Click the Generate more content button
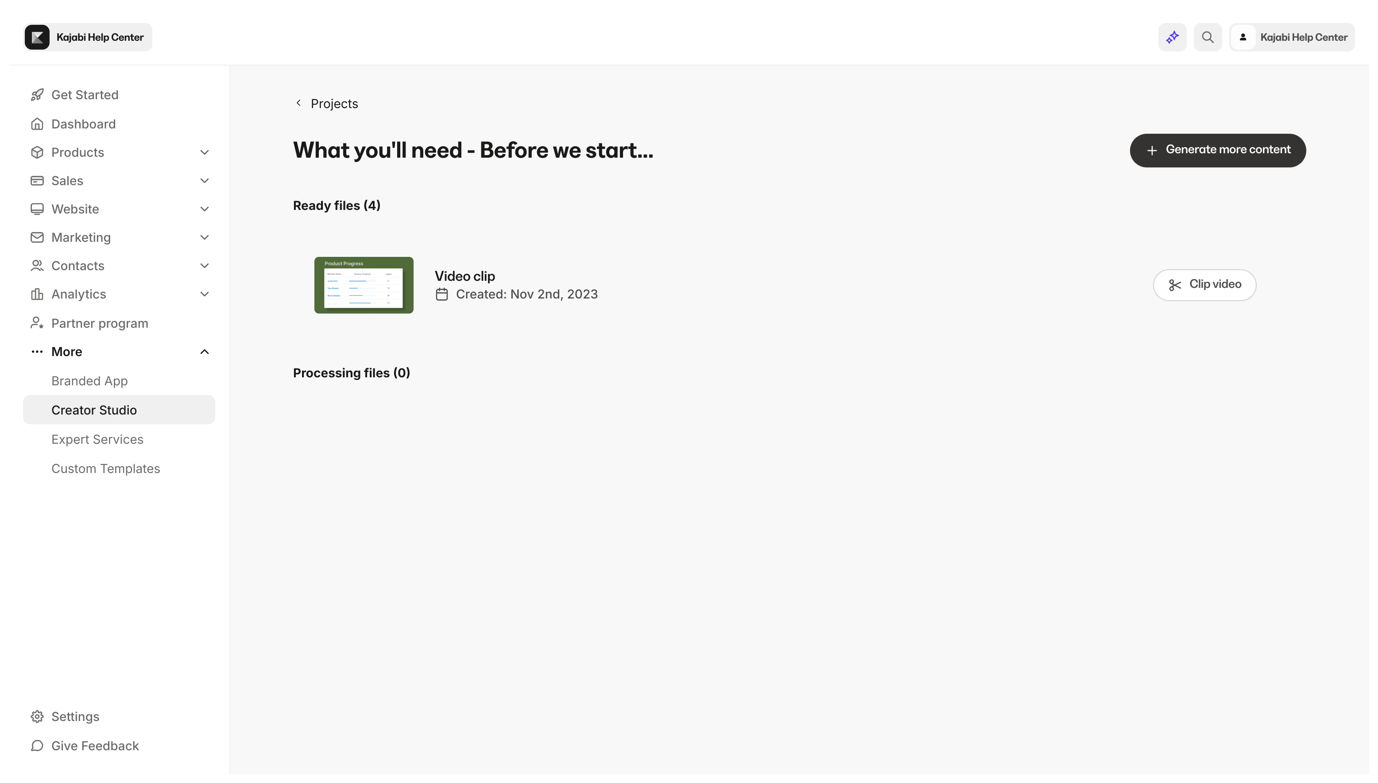Screen dimensions: 1378x783 pos(1218,150)
